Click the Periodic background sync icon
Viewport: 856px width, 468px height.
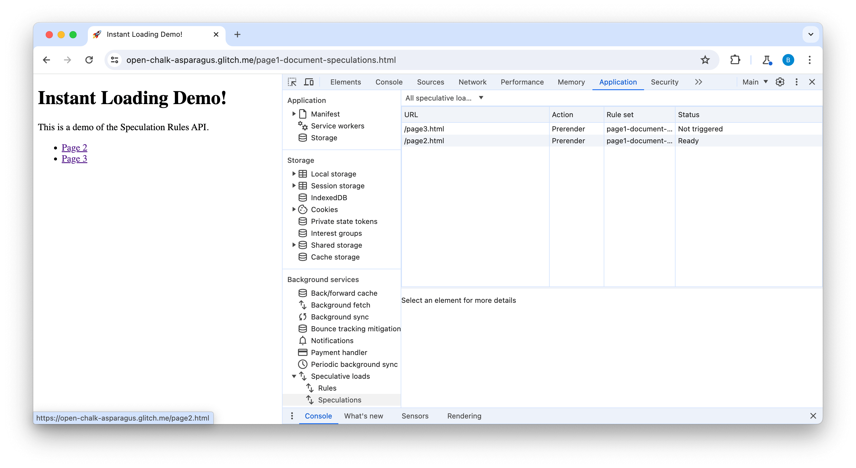tap(302, 364)
